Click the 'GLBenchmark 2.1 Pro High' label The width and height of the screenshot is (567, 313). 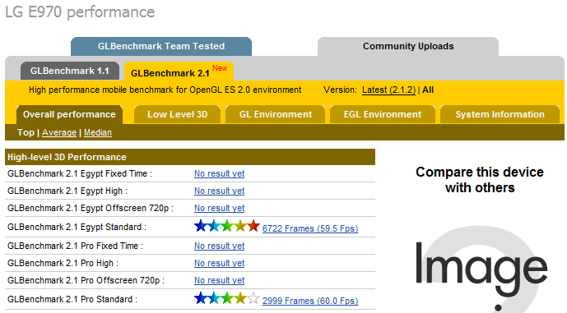[x=63, y=263]
